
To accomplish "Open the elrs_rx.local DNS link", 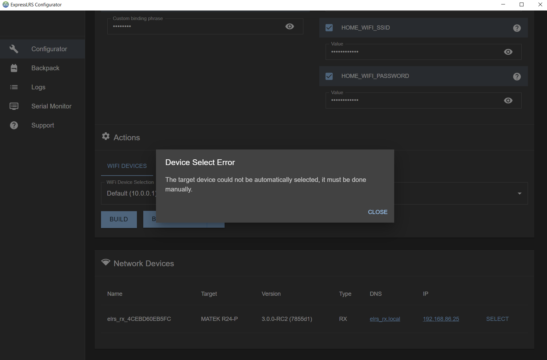I will pyautogui.click(x=385, y=319).
